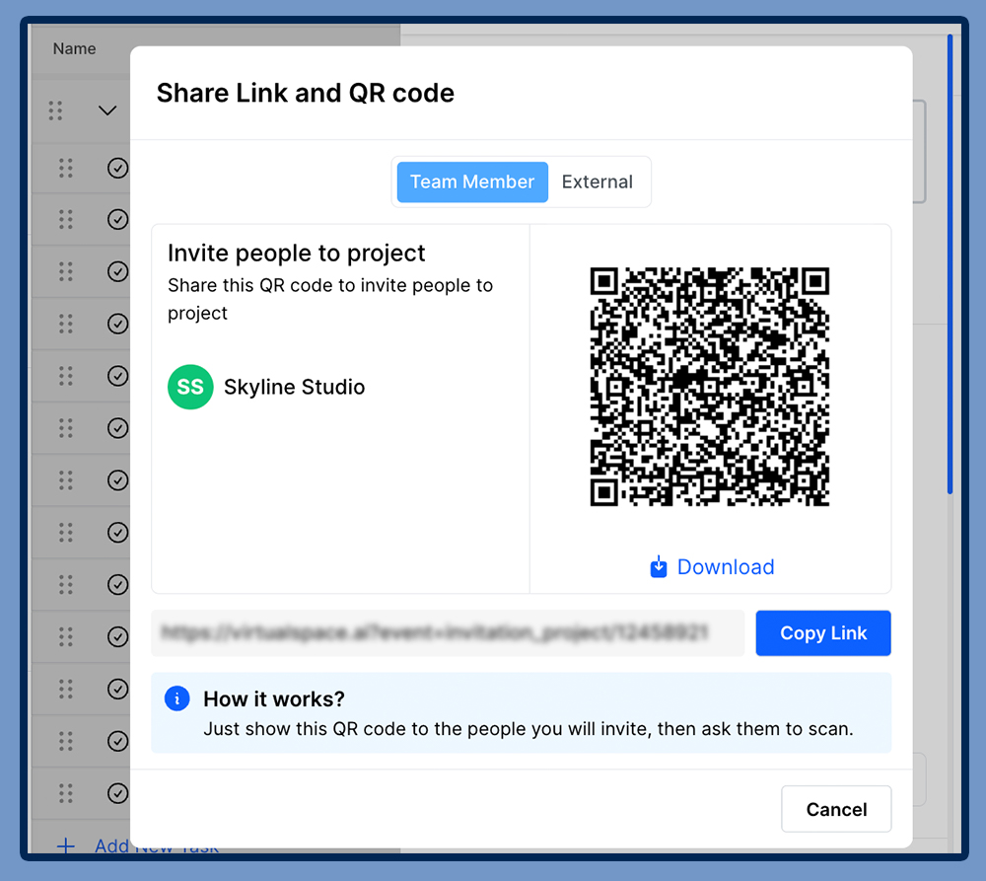Click the Skyline Studio project name
Viewport: 986px width, 881px height.
(294, 387)
